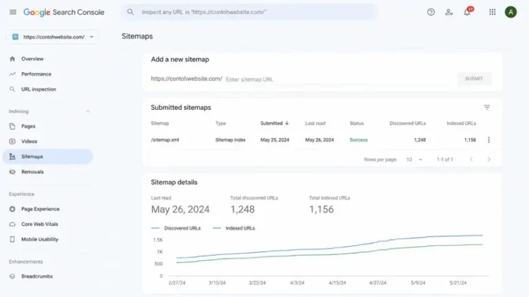The height and width of the screenshot is (297, 529).
Task: Open Mobile Usability report
Action: point(39,239)
